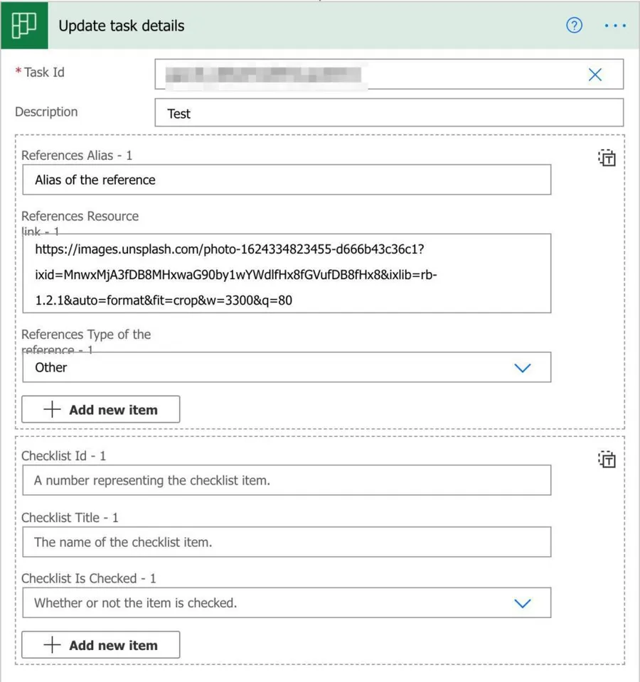Add new item under References section
Image resolution: width=640 pixels, height=682 pixels.
(x=101, y=410)
